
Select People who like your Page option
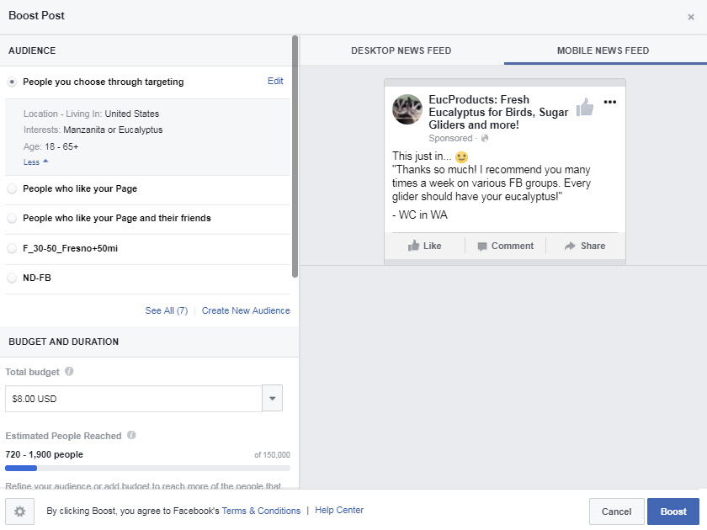[x=12, y=189]
